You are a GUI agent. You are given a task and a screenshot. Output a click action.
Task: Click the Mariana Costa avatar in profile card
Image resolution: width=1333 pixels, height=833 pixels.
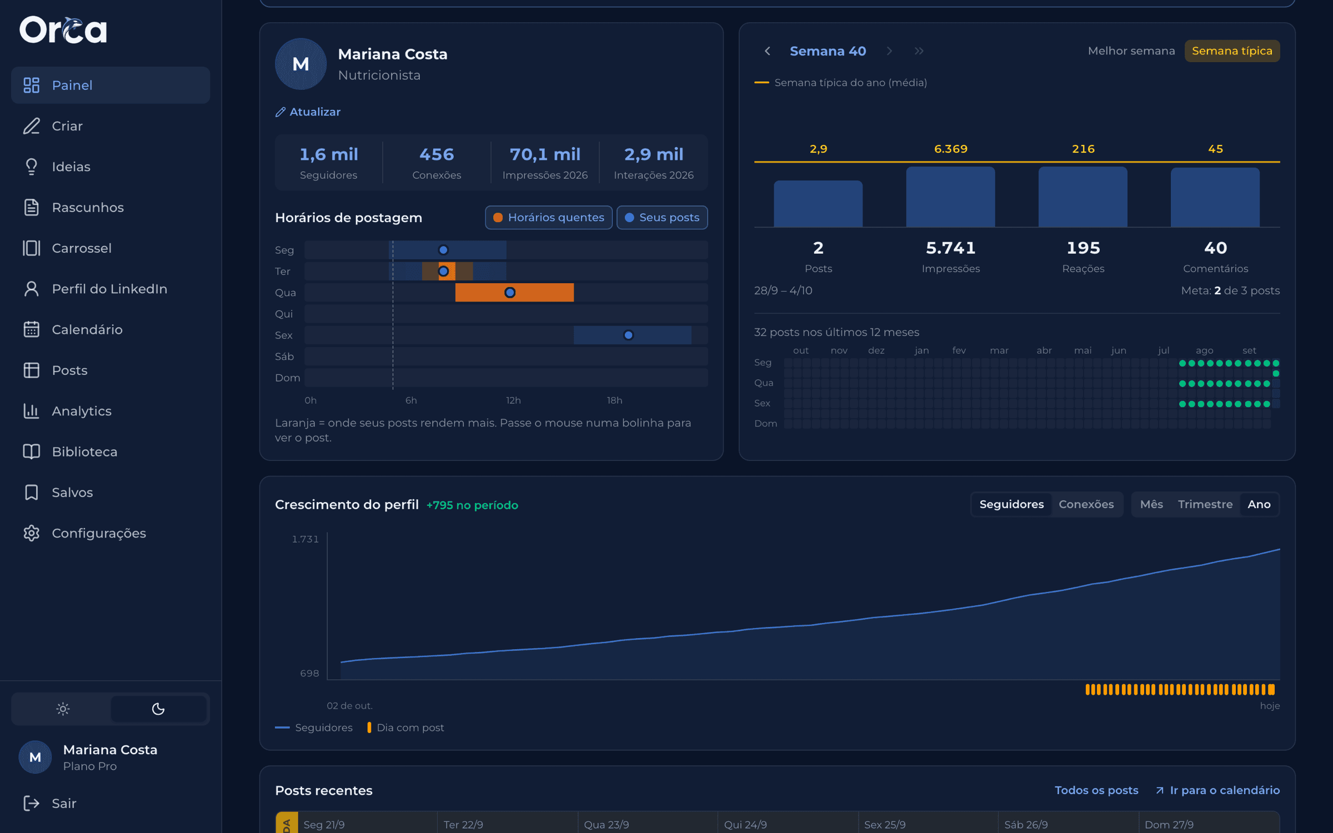coord(300,64)
